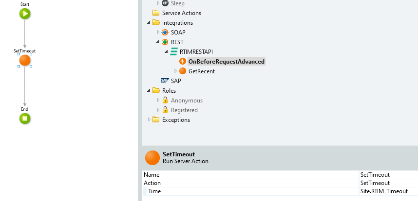
Task: Edit the Name property value field
Action: pos(387,175)
